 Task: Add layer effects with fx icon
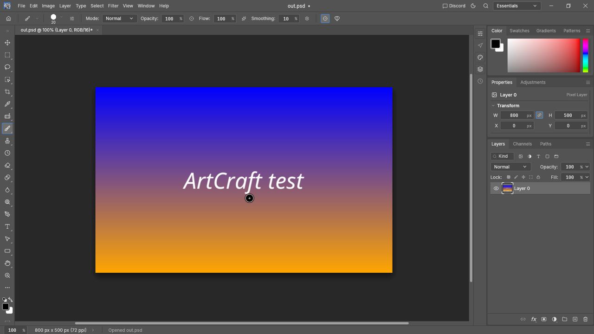click(534, 319)
